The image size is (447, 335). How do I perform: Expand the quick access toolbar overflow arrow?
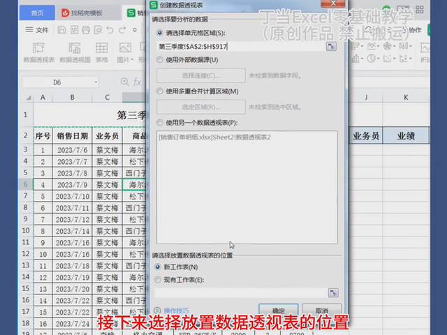(x=135, y=30)
